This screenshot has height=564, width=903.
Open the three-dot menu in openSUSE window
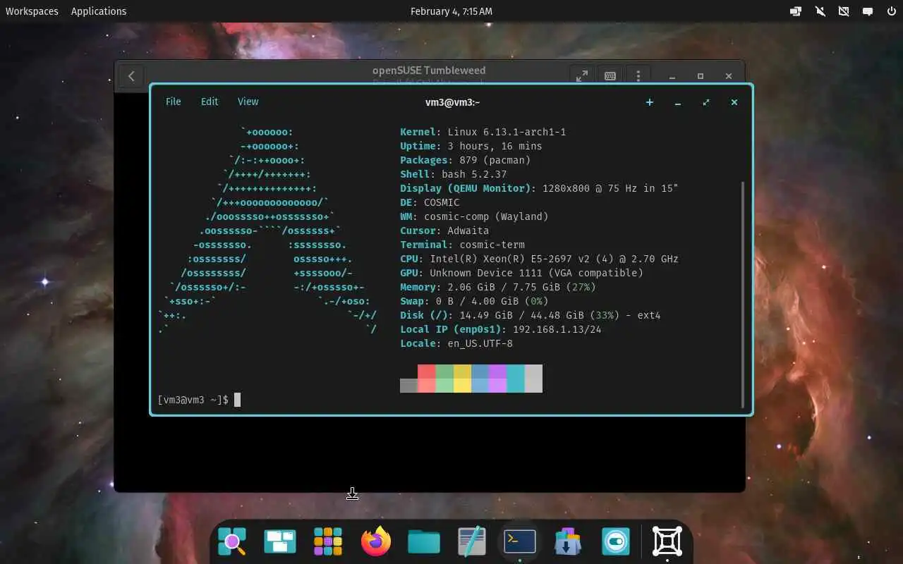pyautogui.click(x=638, y=76)
